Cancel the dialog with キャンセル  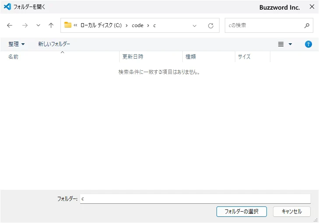coord(292,212)
